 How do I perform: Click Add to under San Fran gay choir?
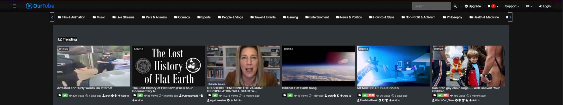(x=475, y=100)
